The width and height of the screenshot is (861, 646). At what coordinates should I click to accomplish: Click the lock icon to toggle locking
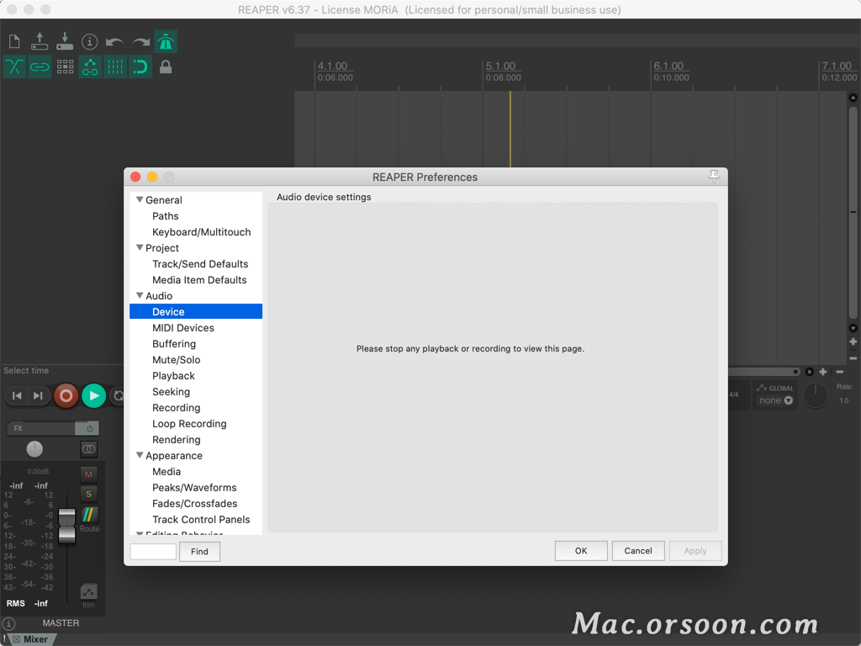click(x=165, y=67)
